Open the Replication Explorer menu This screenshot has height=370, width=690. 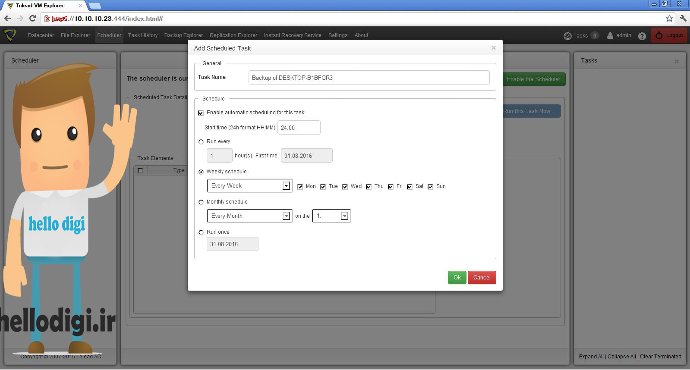pyautogui.click(x=233, y=35)
